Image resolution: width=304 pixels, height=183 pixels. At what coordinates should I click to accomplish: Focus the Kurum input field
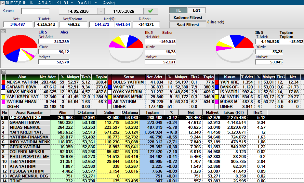pyautogui.click(x=35, y=11)
